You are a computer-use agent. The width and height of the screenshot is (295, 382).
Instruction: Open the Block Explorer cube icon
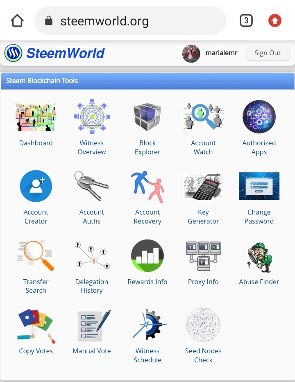click(x=147, y=117)
